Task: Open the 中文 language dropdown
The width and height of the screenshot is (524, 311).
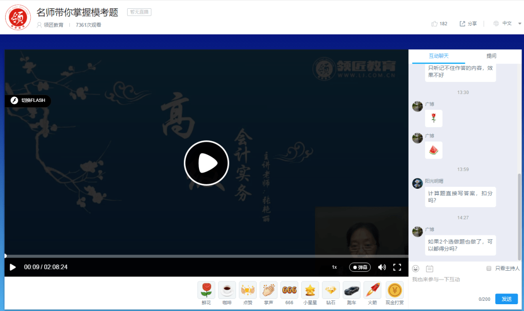Action: 507,23
